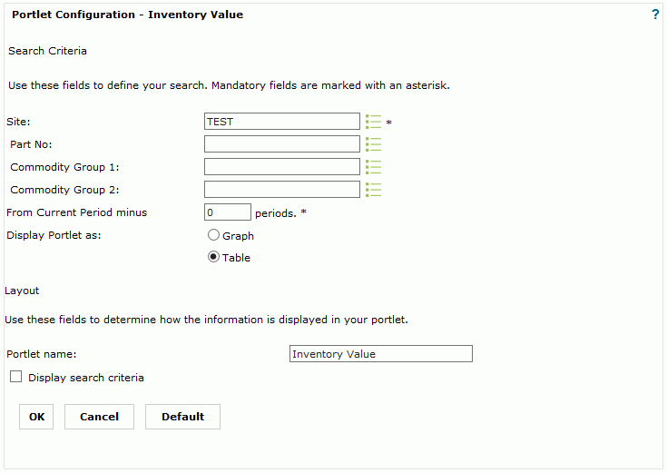Viewport: 667px width, 473px height.
Task: Click the Commodity Group 2 text box
Action: tap(282, 190)
